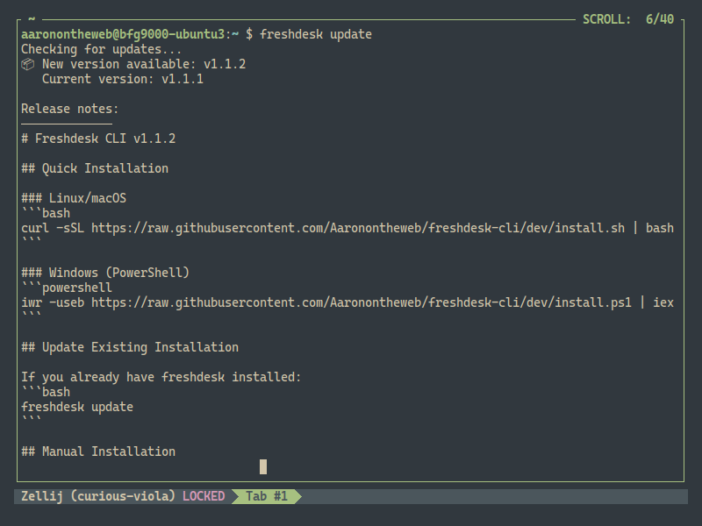The width and height of the screenshot is (702, 526).
Task: Select Tab #1 in Zellij status bar
Action: tap(267, 496)
